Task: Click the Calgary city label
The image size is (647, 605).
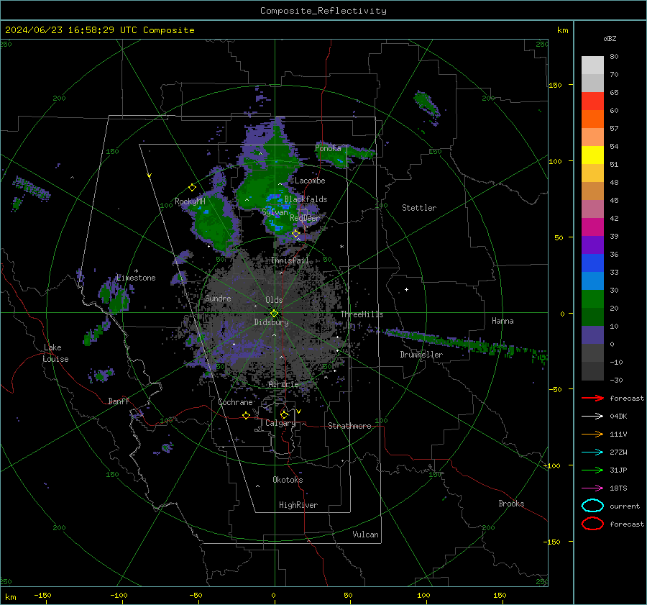Action: click(280, 423)
